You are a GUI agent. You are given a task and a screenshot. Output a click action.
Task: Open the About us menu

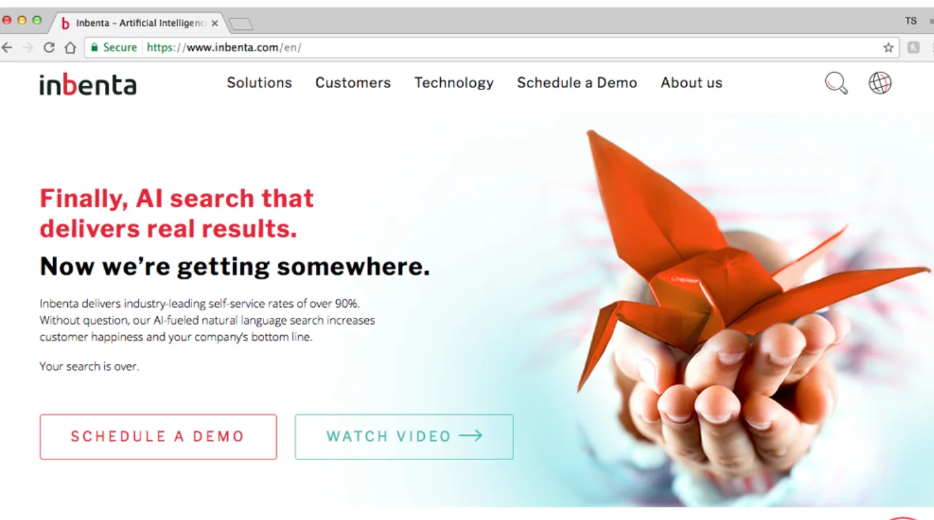pos(691,83)
